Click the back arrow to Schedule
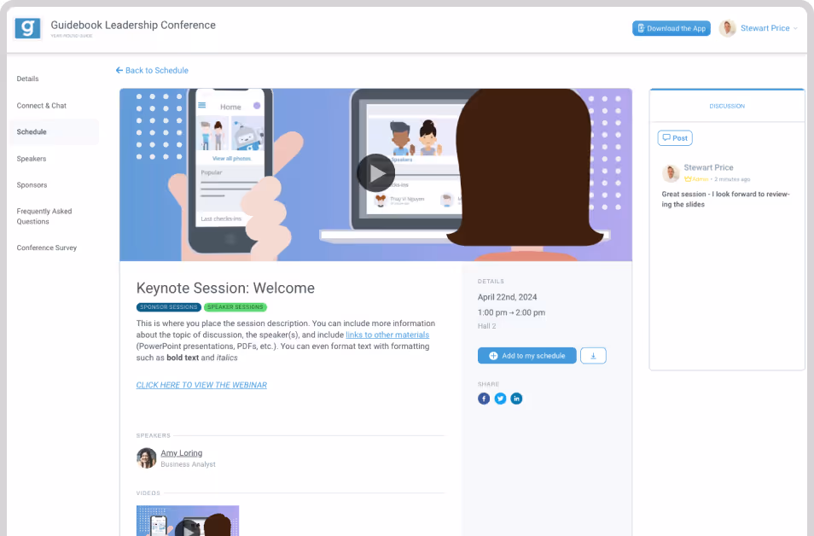Image resolution: width=814 pixels, height=536 pixels. [119, 70]
